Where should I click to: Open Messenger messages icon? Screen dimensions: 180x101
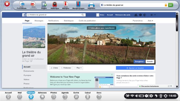(x=140, y=15)
